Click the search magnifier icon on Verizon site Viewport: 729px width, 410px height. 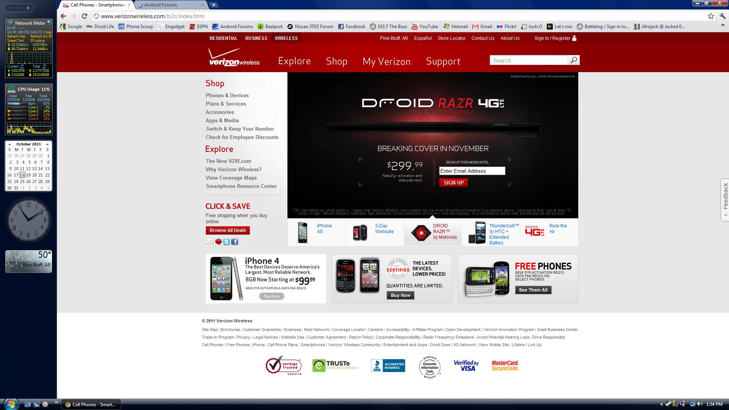(x=574, y=60)
